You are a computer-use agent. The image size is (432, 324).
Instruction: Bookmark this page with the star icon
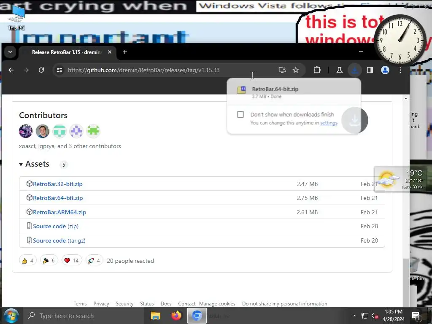tap(296, 70)
